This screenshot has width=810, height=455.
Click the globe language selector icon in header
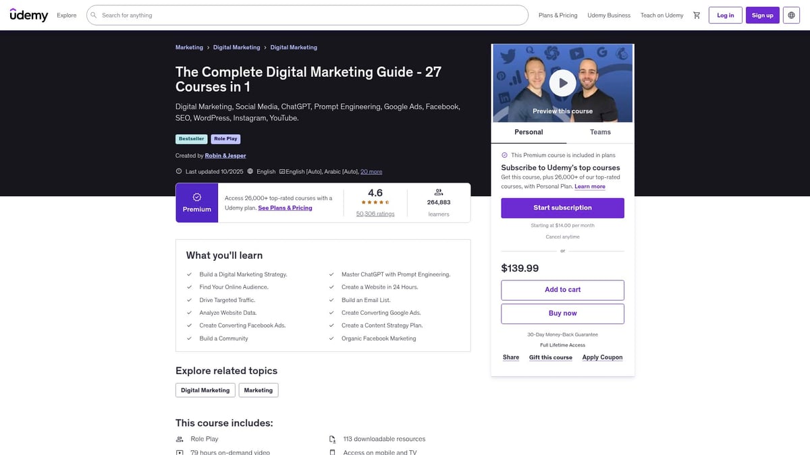tap(790, 14)
